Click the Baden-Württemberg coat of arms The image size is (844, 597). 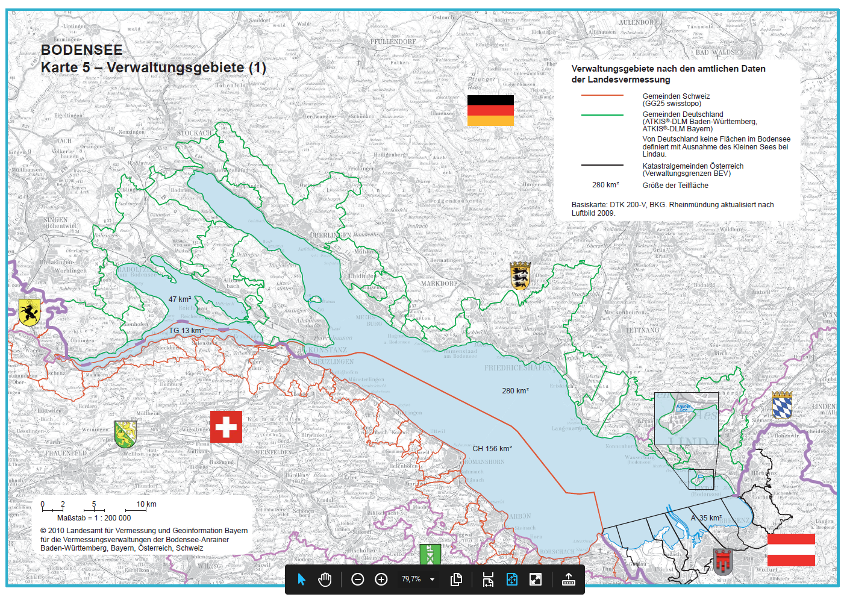[x=520, y=275]
